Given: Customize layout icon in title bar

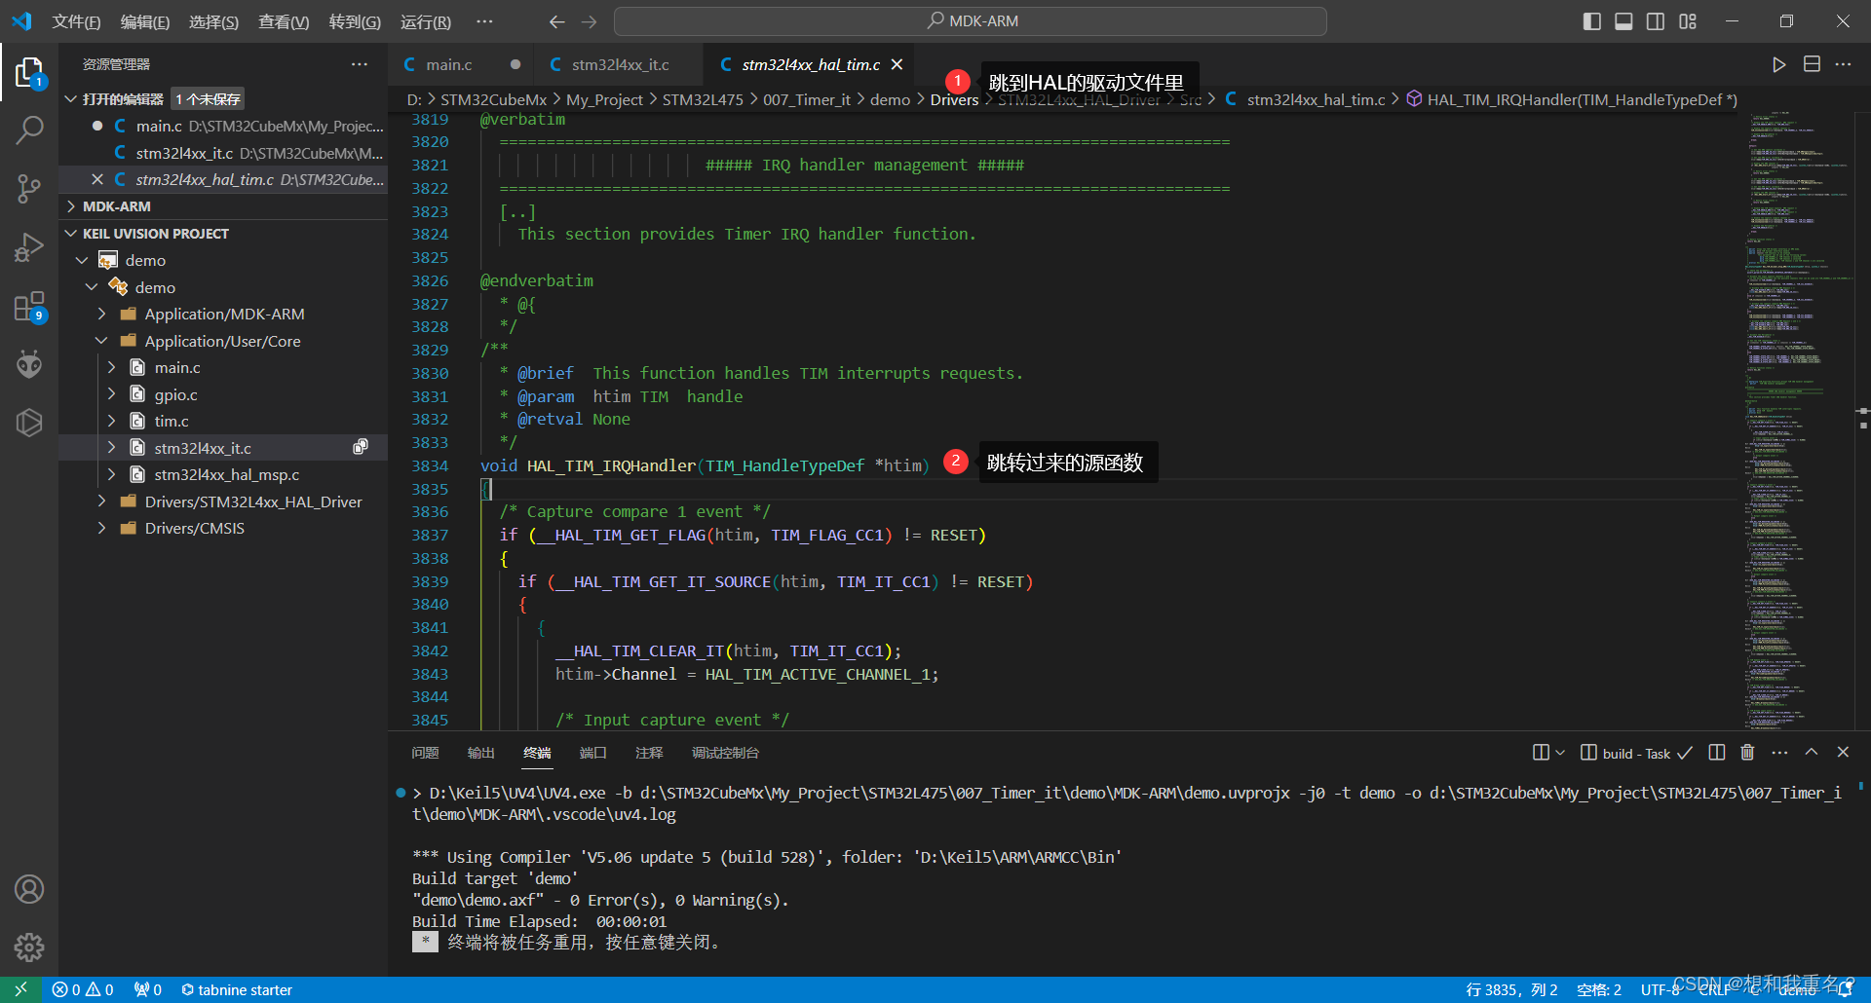Looking at the screenshot, I should [x=1688, y=21].
